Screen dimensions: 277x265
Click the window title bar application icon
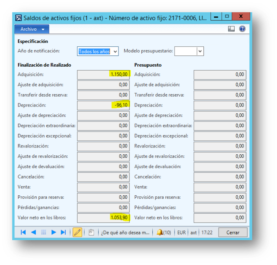[x=18, y=18]
